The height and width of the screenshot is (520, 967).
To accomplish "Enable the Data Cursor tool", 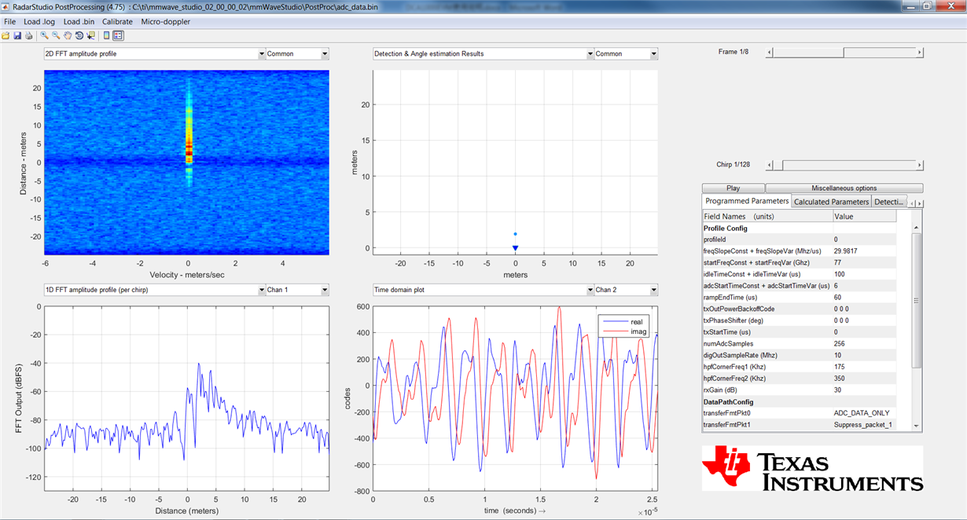I will tap(91, 35).
